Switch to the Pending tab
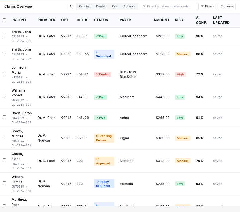Viewport: 240px width, 212px height. (85, 7)
